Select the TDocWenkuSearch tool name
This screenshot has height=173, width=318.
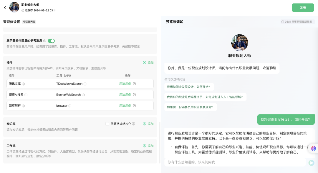tap(69, 84)
